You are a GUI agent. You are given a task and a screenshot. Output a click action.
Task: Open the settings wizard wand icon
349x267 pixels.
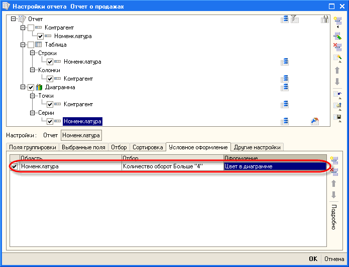point(337,59)
